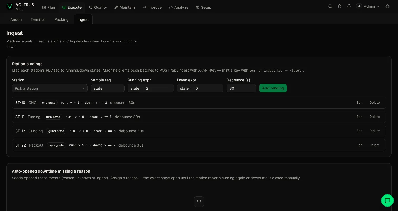
Task: Edit the ST-22 Packout binding
Action: [x=359, y=145]
